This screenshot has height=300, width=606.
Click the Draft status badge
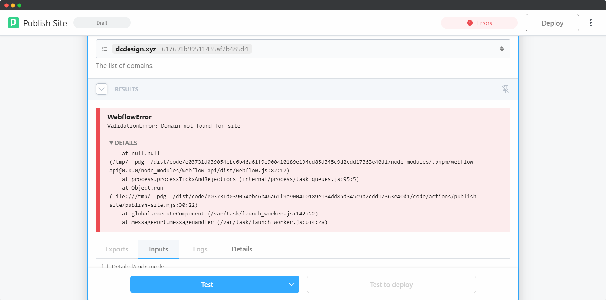tap(102, 23)
